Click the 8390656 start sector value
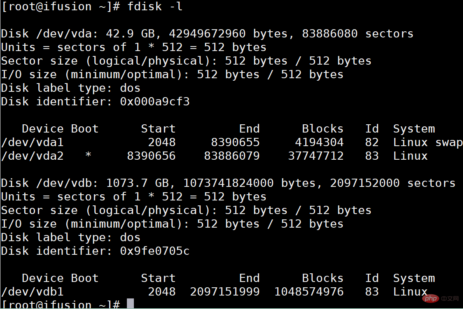This screenshot has width=463, height=312. pos(151,156)
